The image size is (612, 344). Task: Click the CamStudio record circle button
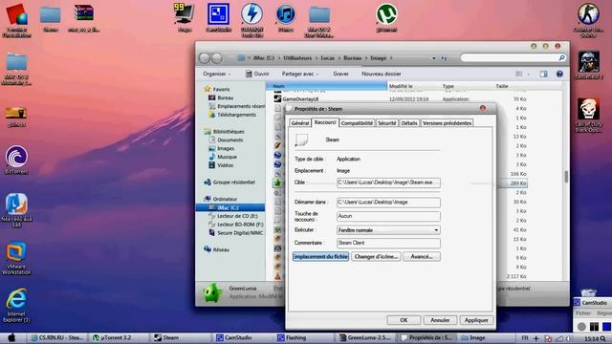[581, 327]
